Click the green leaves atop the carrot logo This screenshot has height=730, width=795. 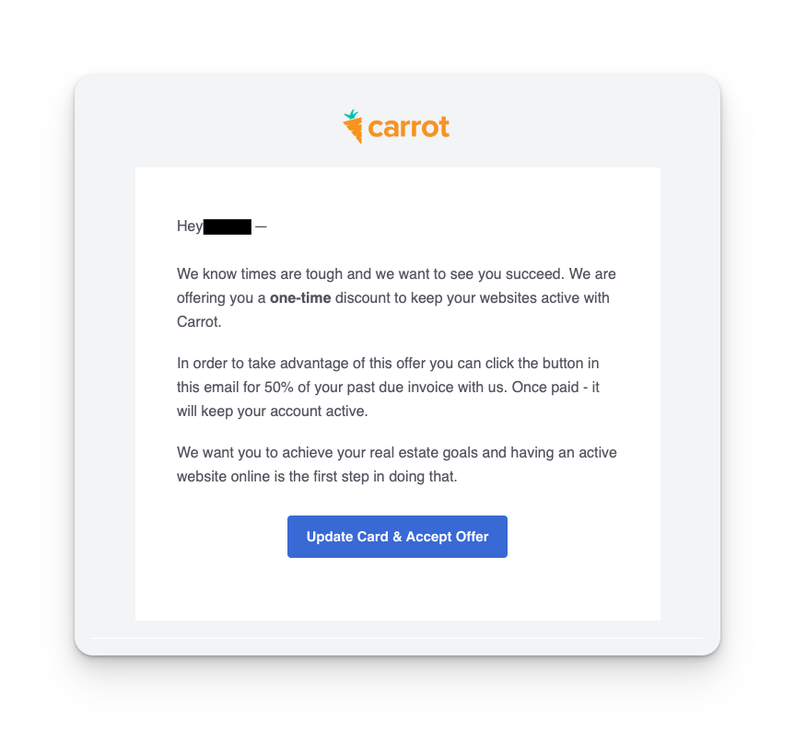351,114
